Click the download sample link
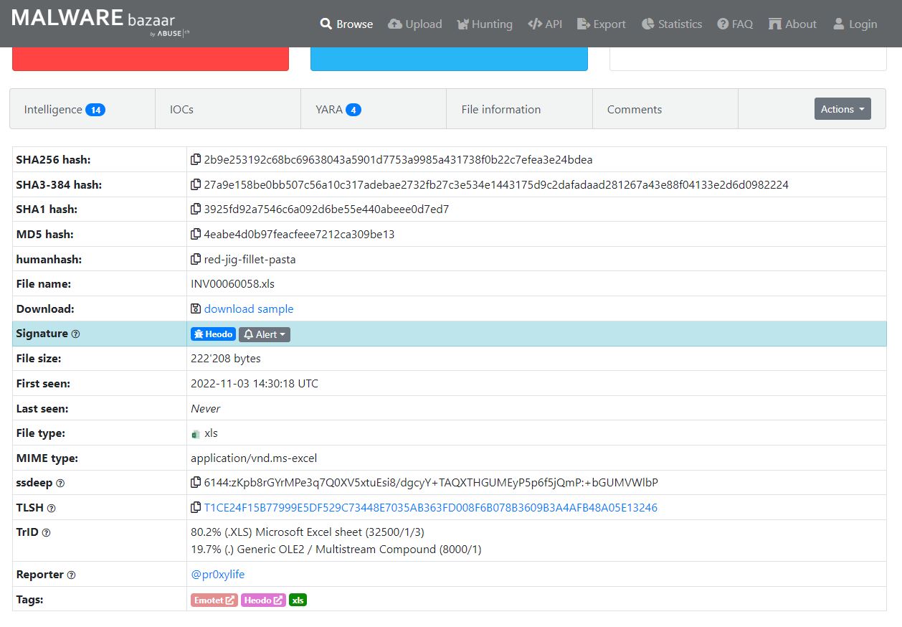Viewport: 902px width, 627px height. click(249, 308)
